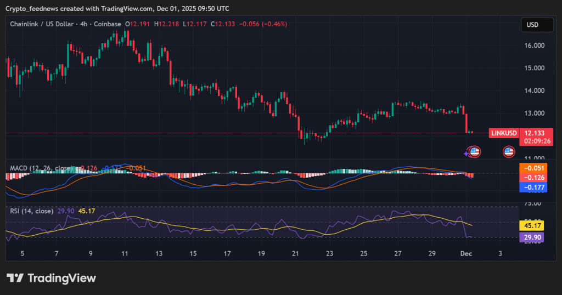Click the red −0.126 value in MACD legend

[87, 168]
